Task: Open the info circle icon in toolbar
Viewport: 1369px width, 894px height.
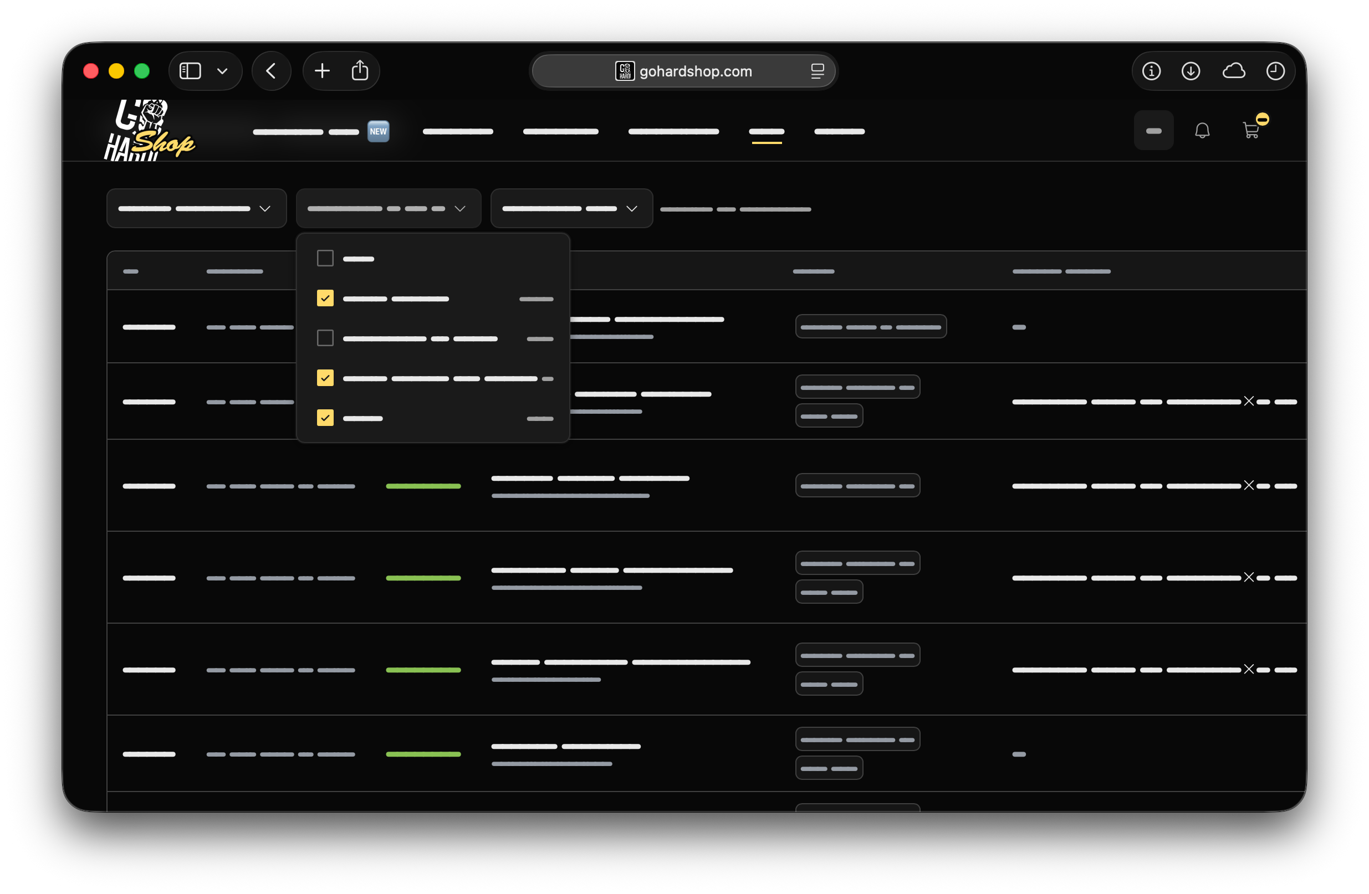Action: pos(1151,71)
